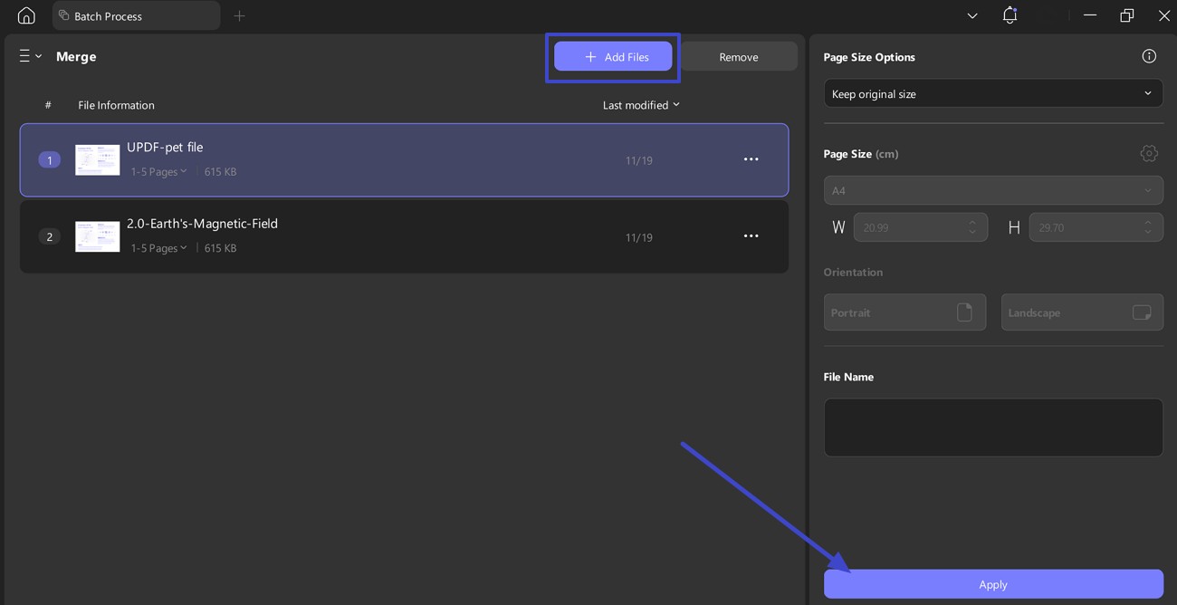This screenshot has height=605, width=1177.
Task: Open the title bar dropdown chevron
Action: 972,15
